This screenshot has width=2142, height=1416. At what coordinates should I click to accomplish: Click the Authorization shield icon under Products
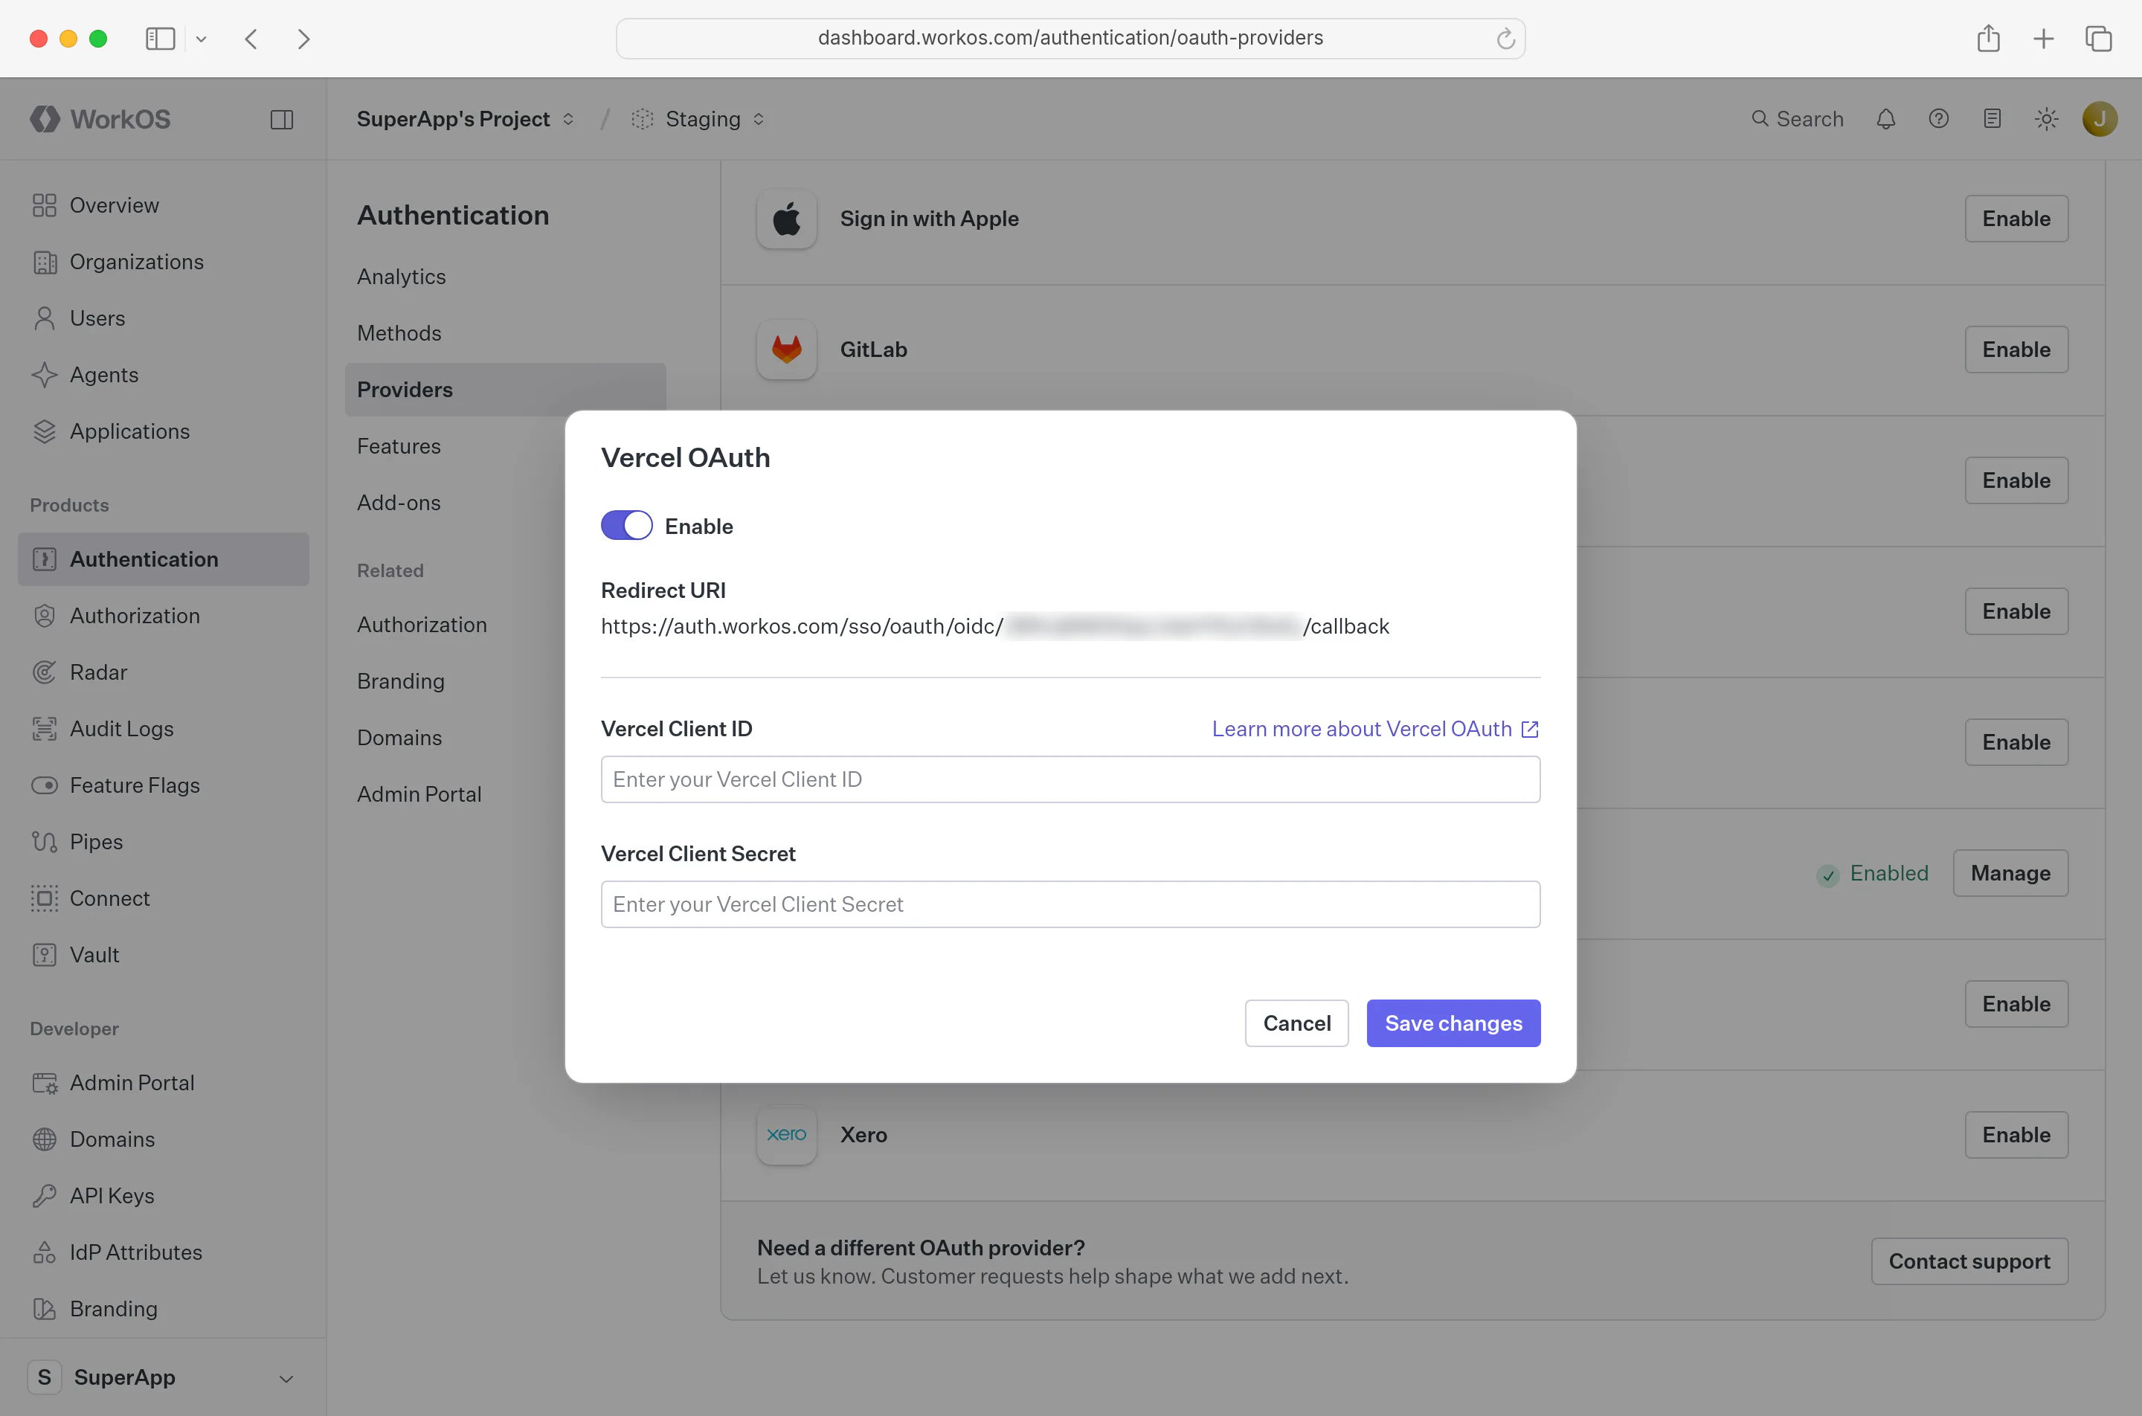(x=44, y=616)
